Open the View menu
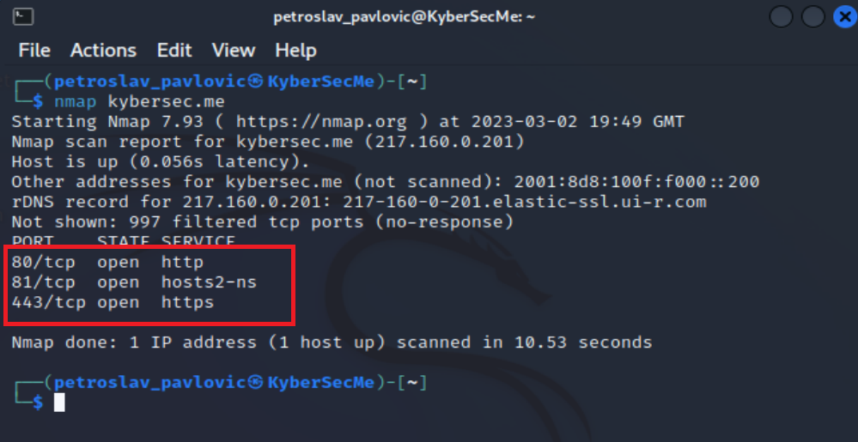Image resolution: width=858 pixels, height=442 pixels. [x=233, y=51]
